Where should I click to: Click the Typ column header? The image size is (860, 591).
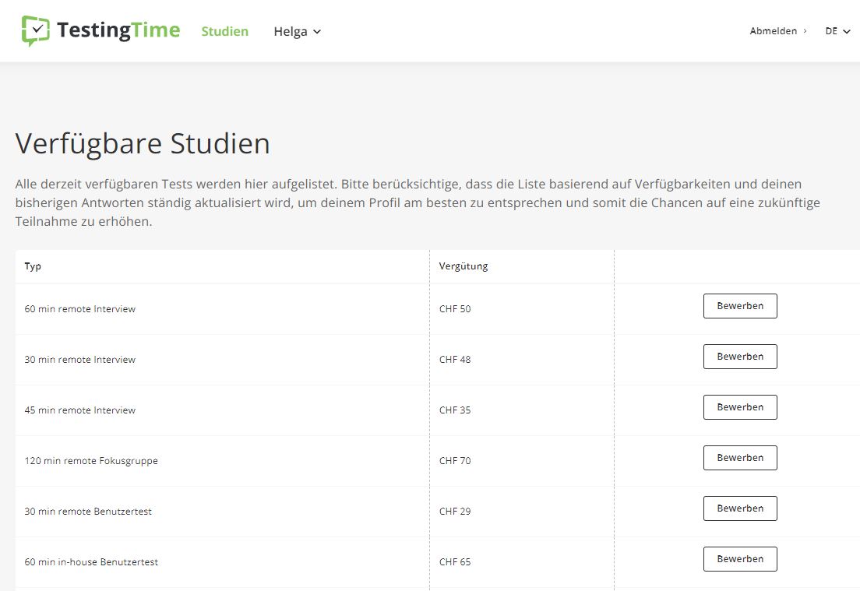pyautogui.click(x=33, y=266)
